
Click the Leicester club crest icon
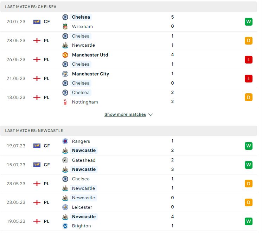65,207
